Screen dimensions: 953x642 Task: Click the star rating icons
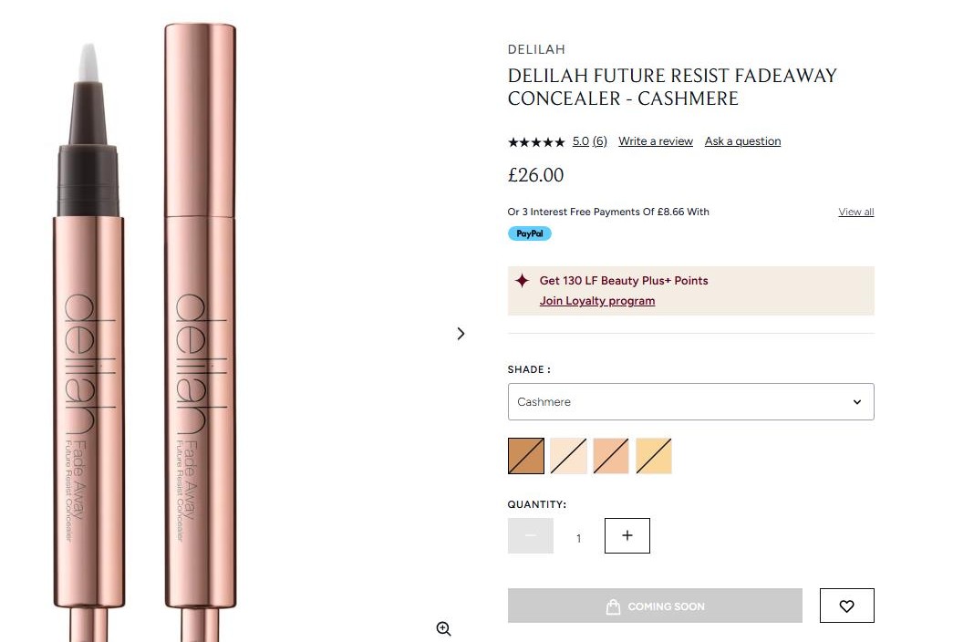pos(536,142)
